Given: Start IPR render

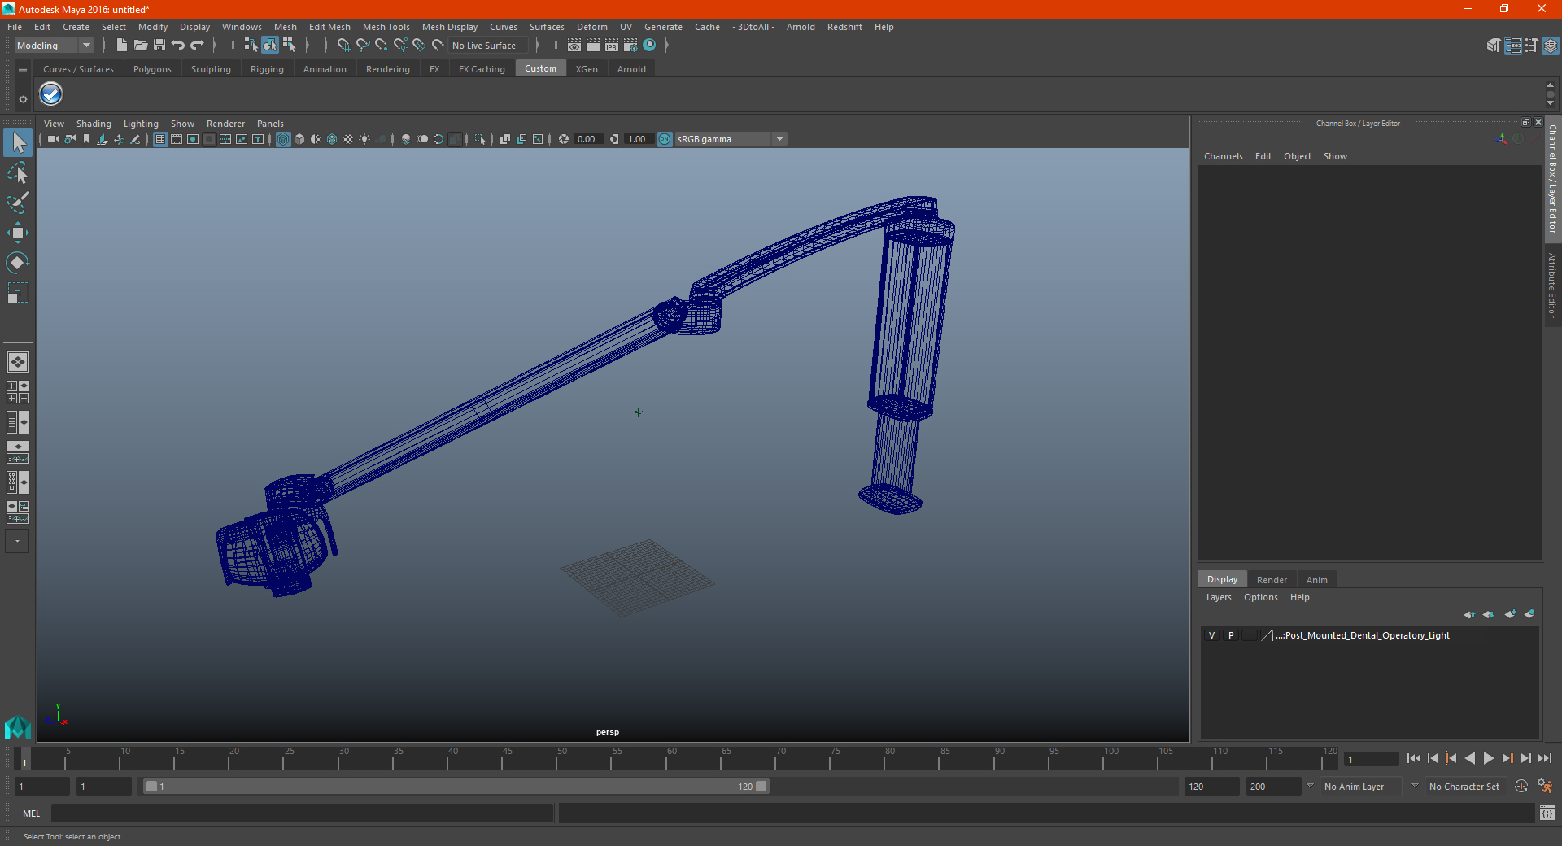Looking at the screenshot, I should tap(612, 46).
